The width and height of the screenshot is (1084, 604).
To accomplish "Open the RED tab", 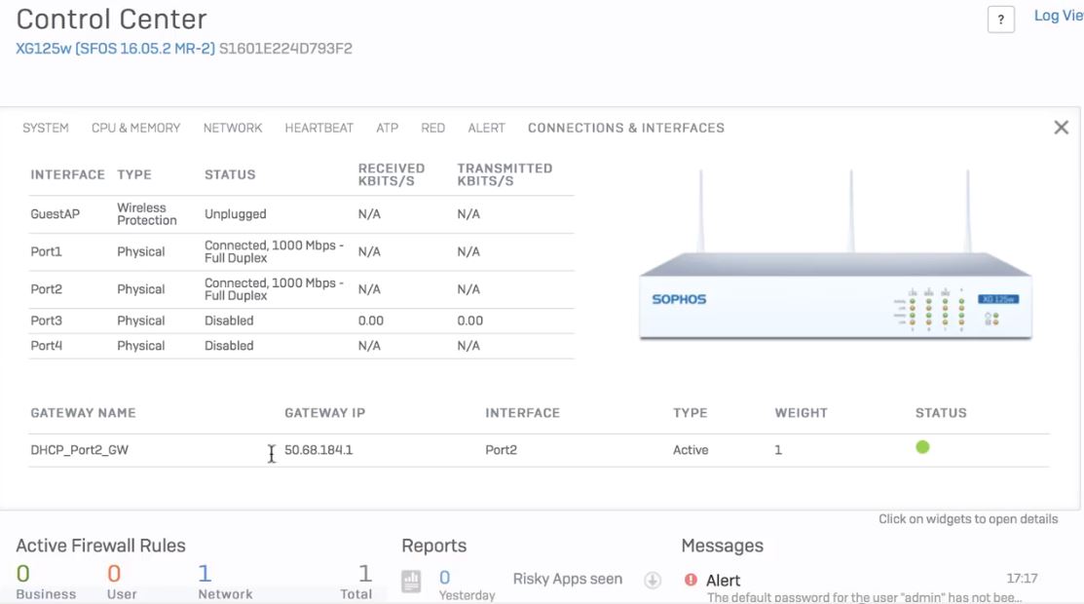I will click(x=432, y=128).
